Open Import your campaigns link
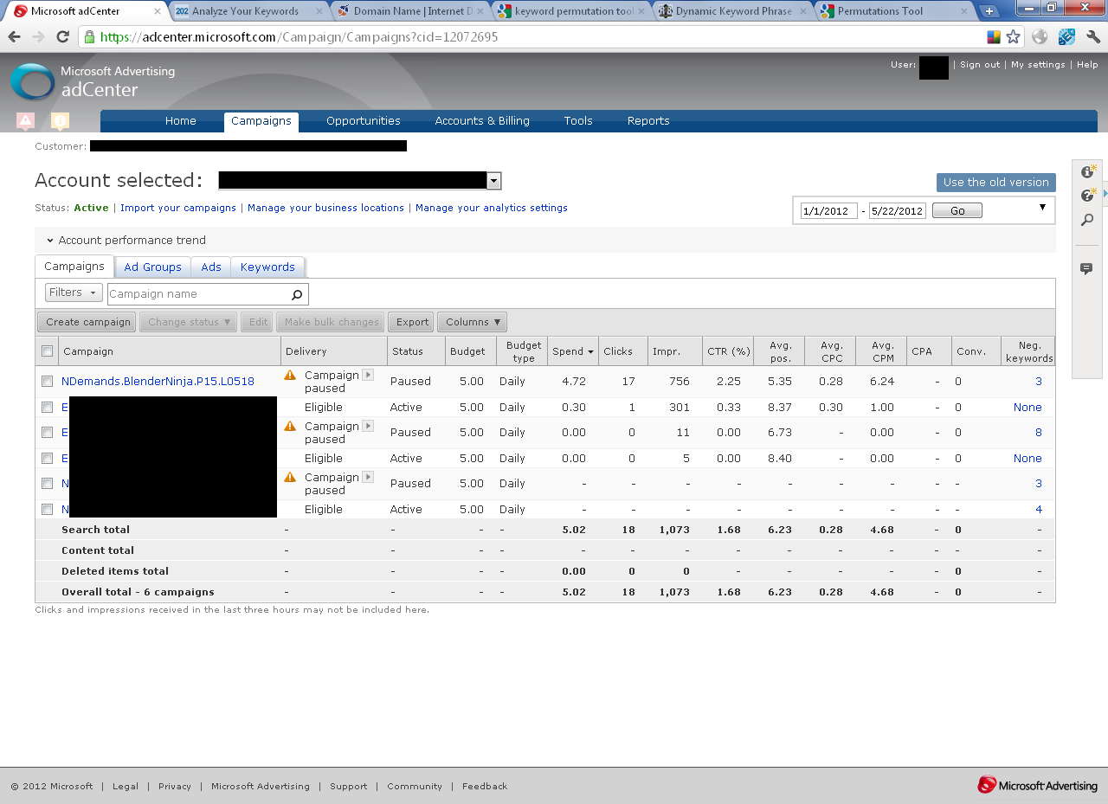The height and width of the screenshot is (804, 1108). 178,208
